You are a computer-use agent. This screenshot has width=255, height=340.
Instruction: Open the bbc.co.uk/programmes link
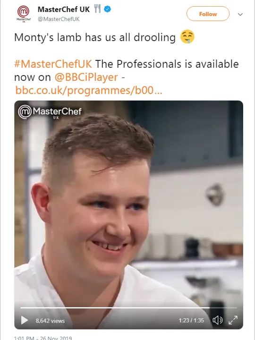point(89,90)
